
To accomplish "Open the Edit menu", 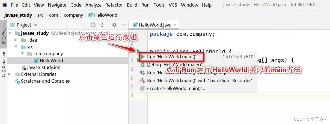I will 26,5.
